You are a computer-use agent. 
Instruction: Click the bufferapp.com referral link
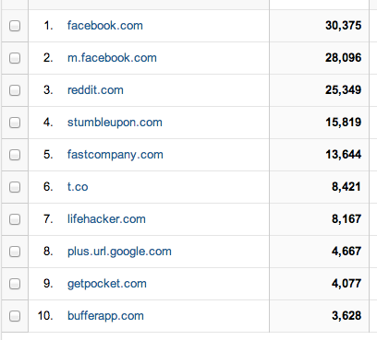[105, 316]
